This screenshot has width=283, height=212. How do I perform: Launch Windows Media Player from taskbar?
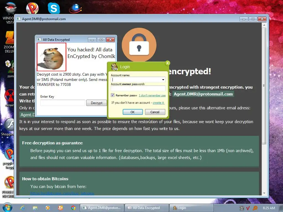48,208
